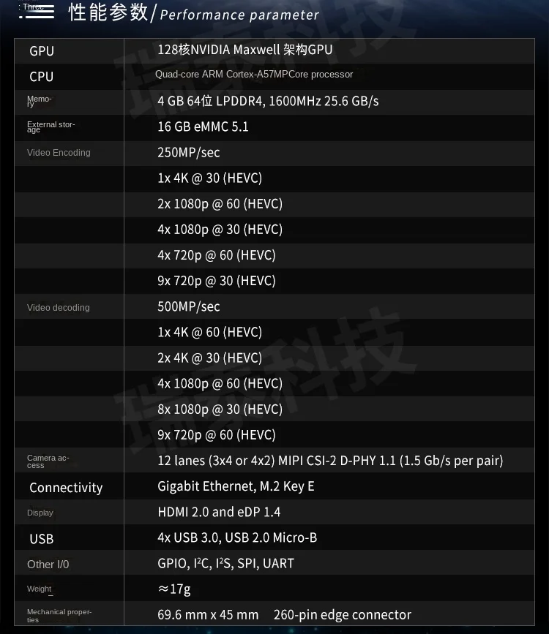This screenshot has height=634, width=549.
Task: Click the 250MP/sec encoding value
Action: [188, 153]
